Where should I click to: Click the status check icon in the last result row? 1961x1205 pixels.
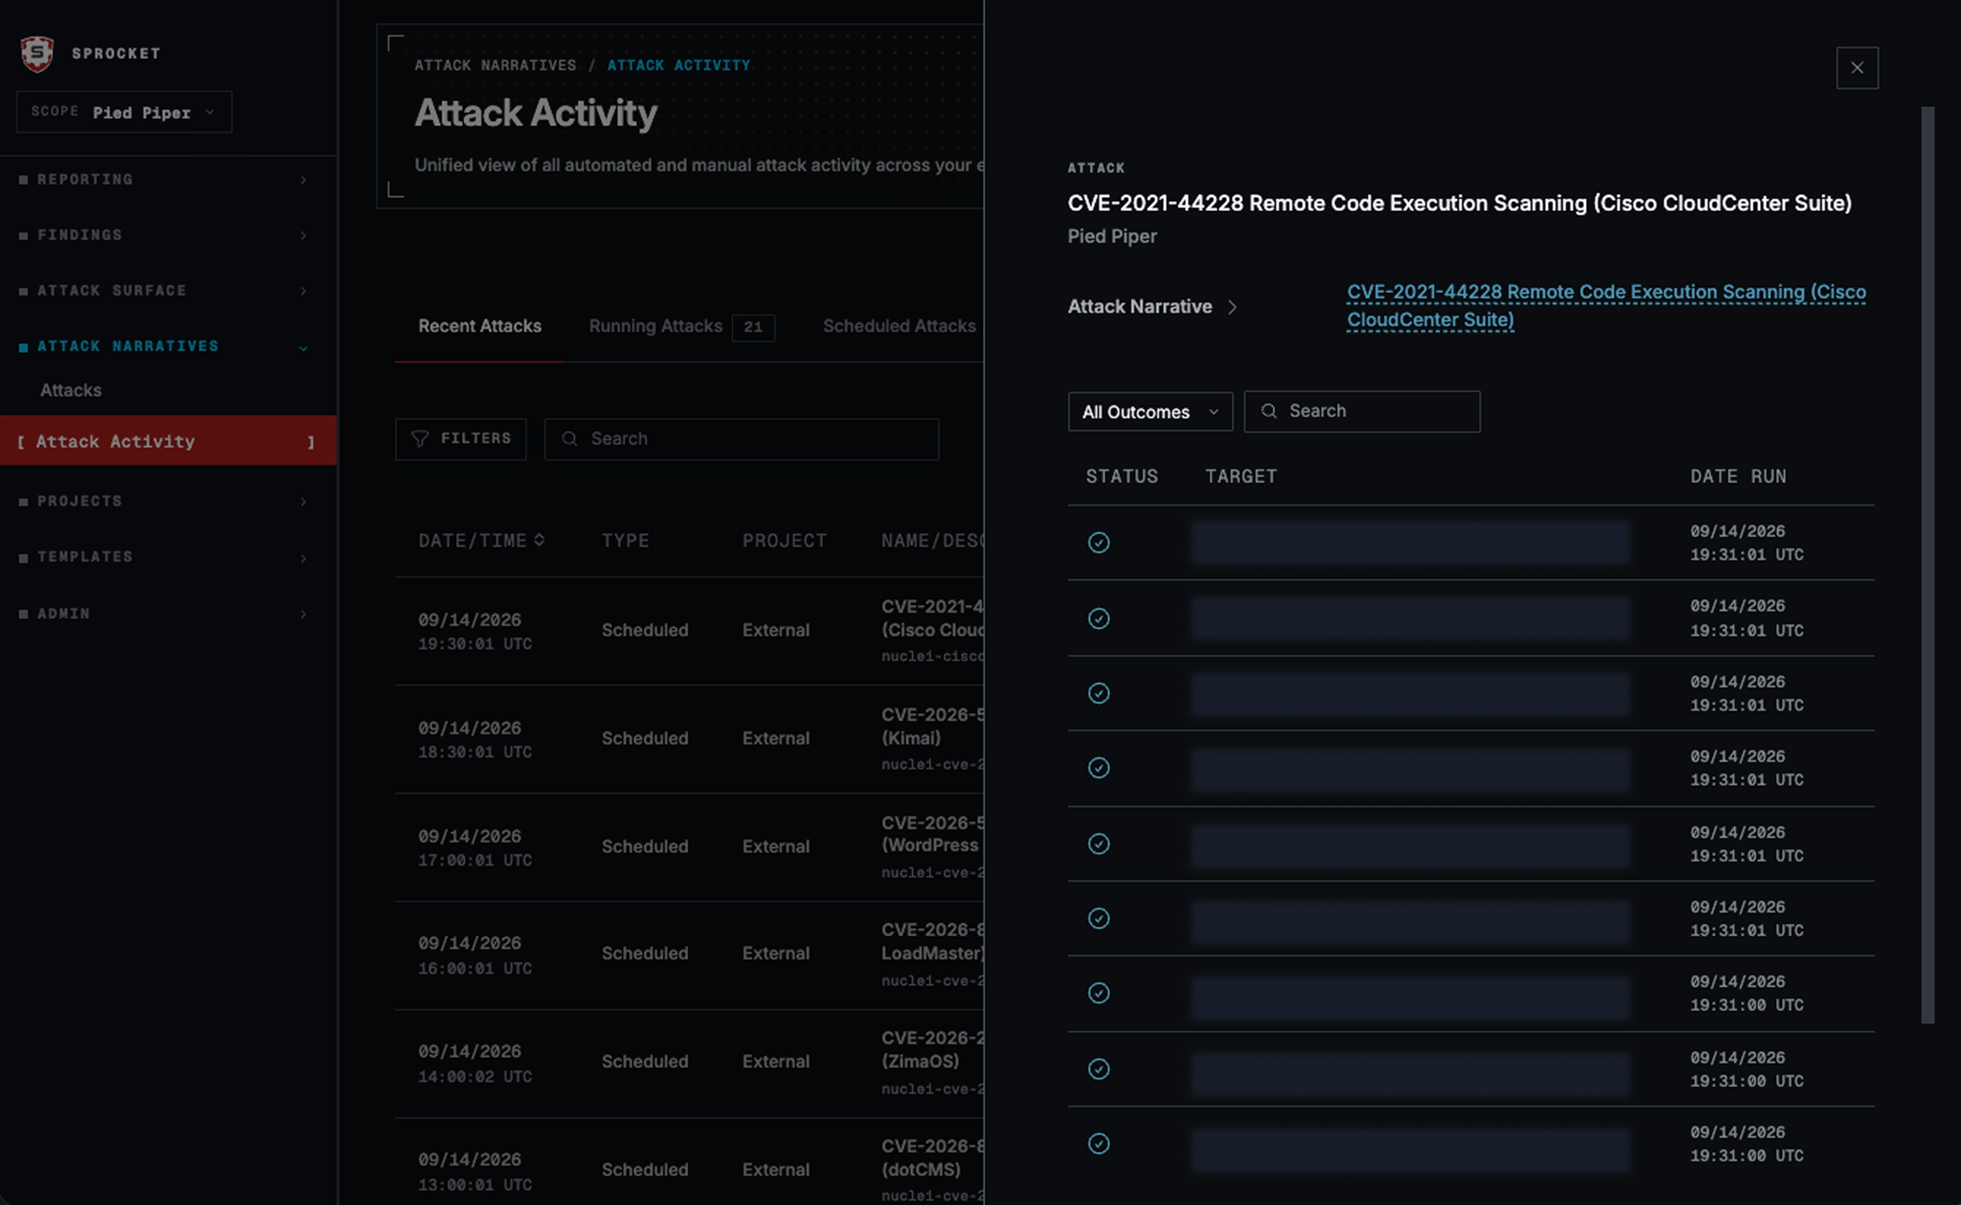1099,1144
